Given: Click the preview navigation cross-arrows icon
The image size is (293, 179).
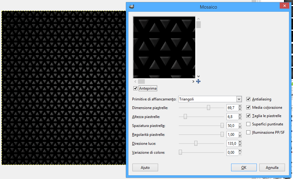Looking at the screenshot, I should [198, 81].
